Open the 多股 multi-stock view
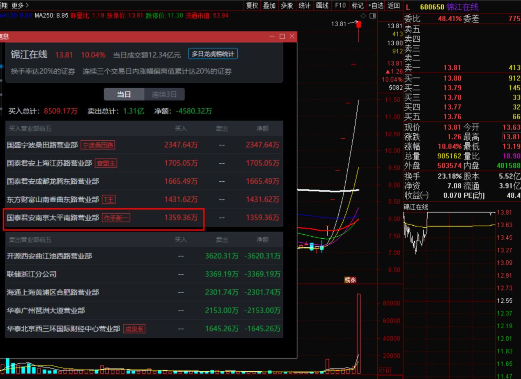This screenshot has height=379, width=521. pyautogui.click(x=287, y=5)
